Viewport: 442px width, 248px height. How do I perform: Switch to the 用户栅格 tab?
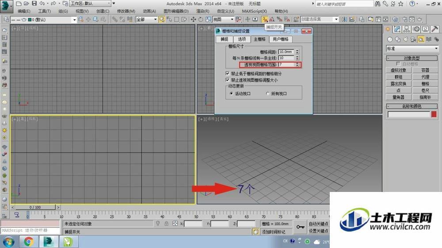[281, 39]
